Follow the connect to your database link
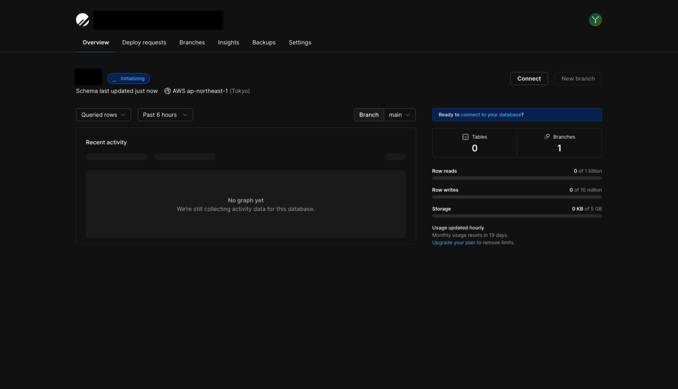678x389 pixels. 491,115
